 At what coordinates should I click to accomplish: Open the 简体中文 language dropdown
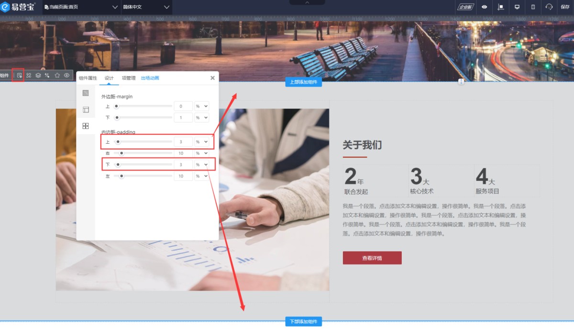point(146,7)
